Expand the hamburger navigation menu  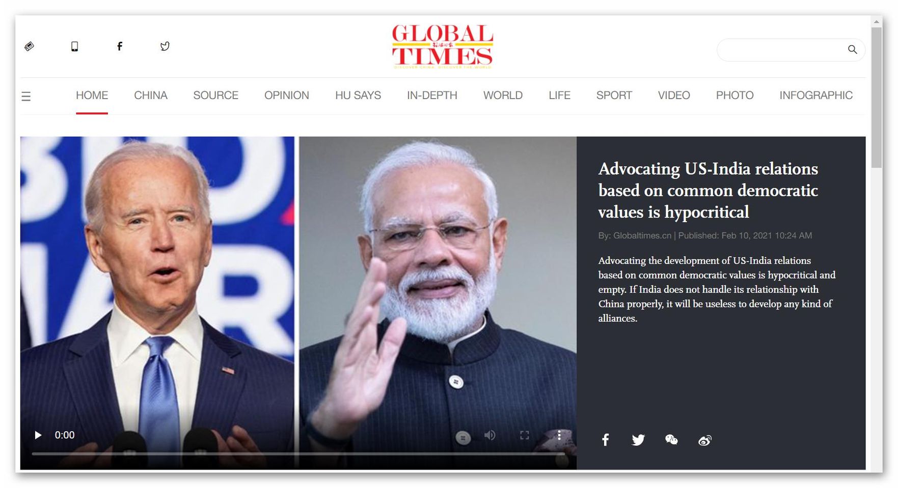26,96
